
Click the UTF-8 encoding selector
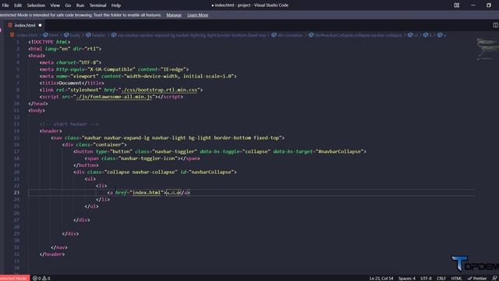click(426, 278)
